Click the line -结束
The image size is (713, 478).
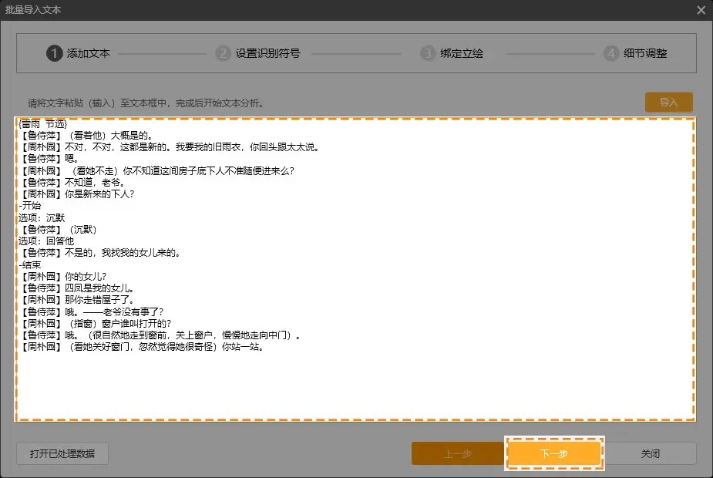click(x=30, y=264)
